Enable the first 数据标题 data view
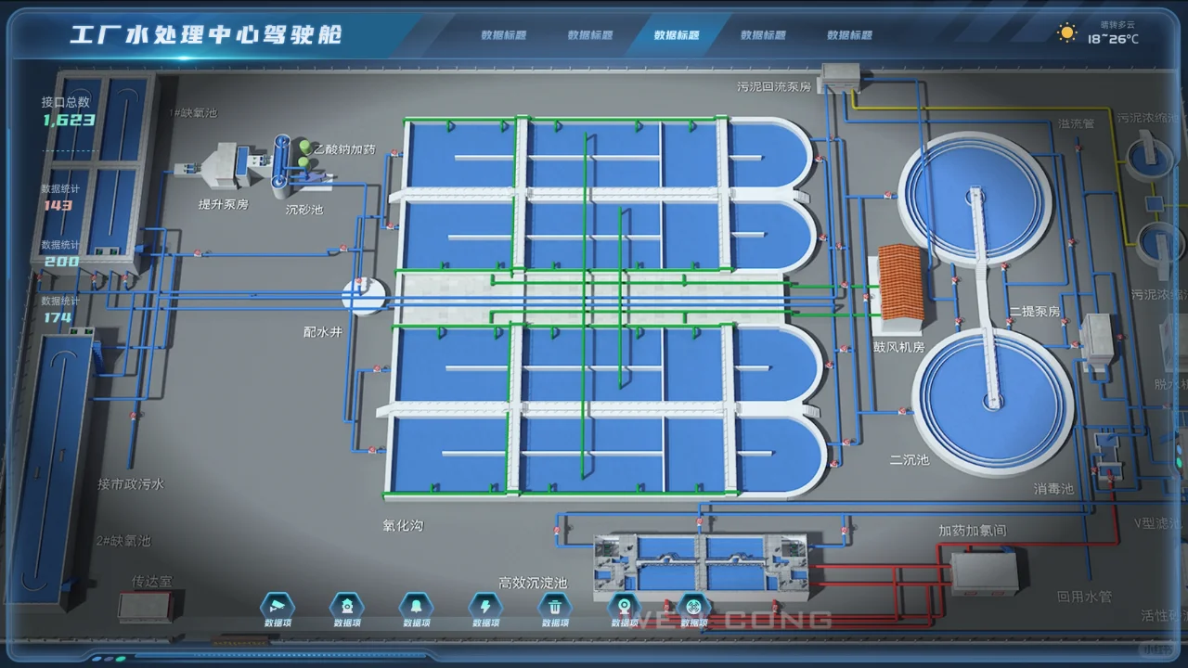Screen dimensions: 1188x668 click(504, 32)
